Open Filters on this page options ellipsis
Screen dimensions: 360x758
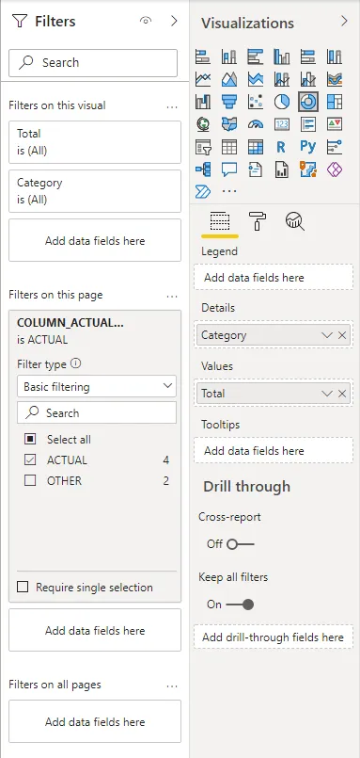point(172,296)
